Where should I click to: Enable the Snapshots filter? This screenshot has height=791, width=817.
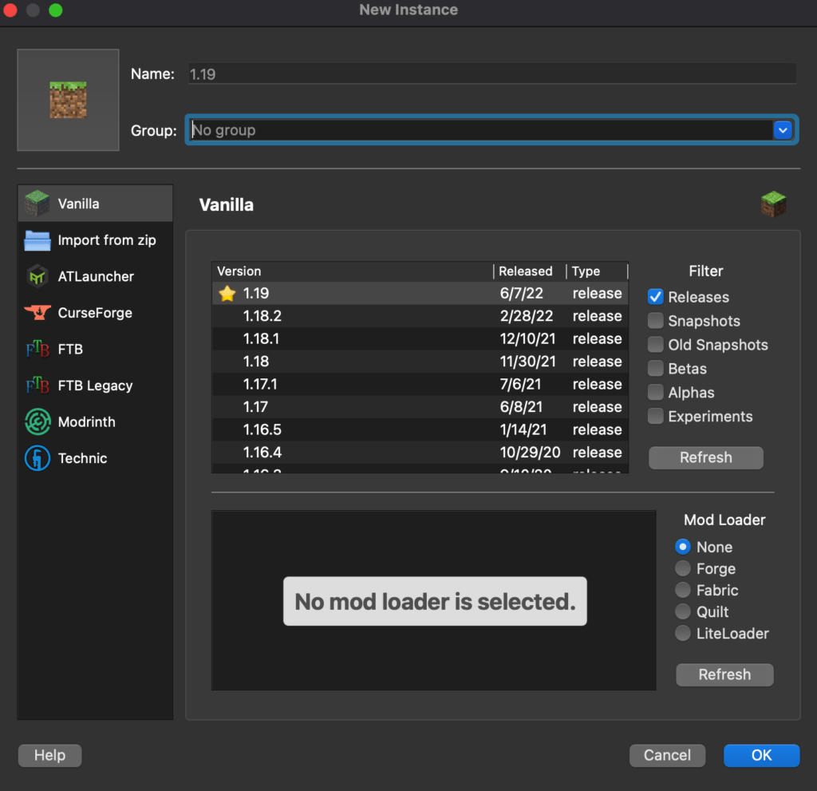tap(656, 321)
